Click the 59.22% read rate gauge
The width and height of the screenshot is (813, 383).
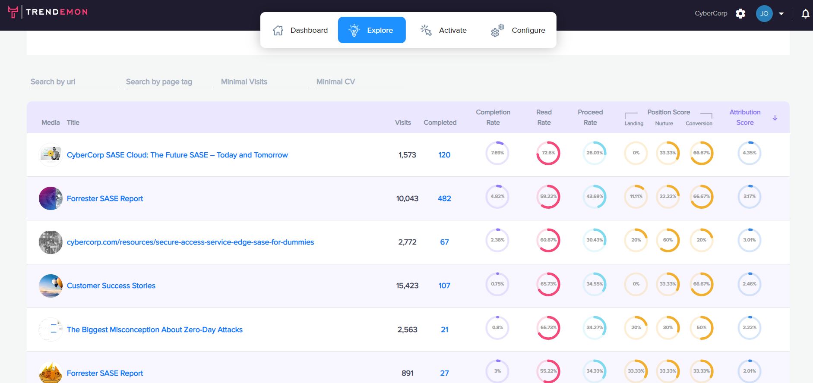coord(548,196)
